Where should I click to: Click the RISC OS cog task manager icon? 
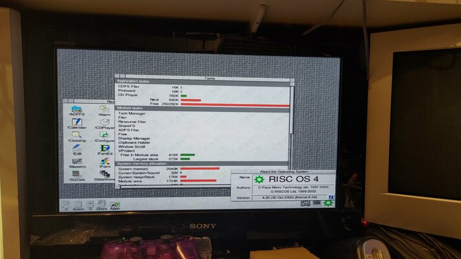coord(328,203)
